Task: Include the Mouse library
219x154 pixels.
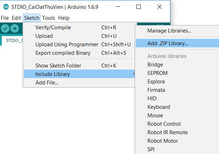Action: pos(178,115)
